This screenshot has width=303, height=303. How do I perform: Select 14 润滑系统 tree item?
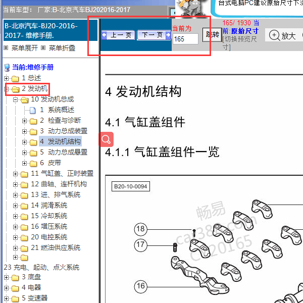tap(49, 205)
